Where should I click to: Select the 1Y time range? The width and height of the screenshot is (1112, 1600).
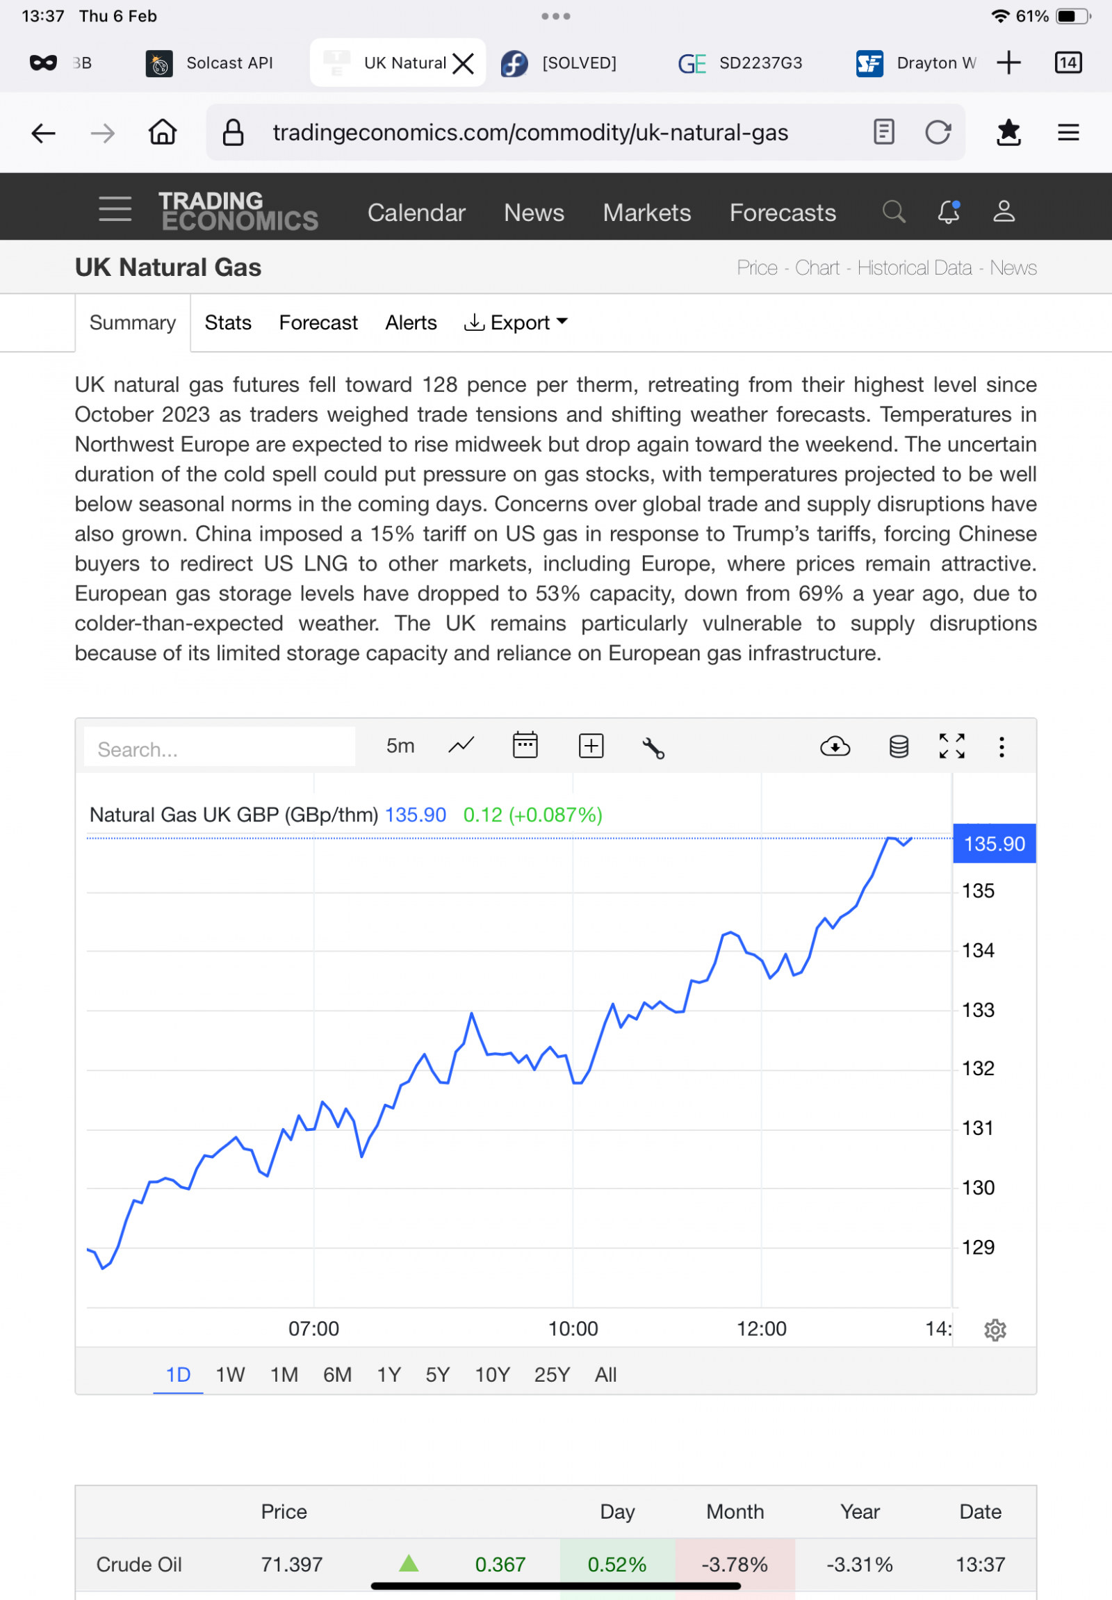(x=389, y=1374)
